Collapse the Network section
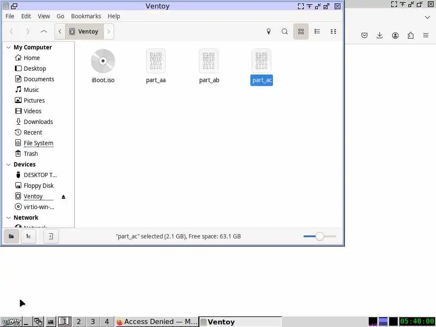 pyautogui.click(x=9, y=218)
